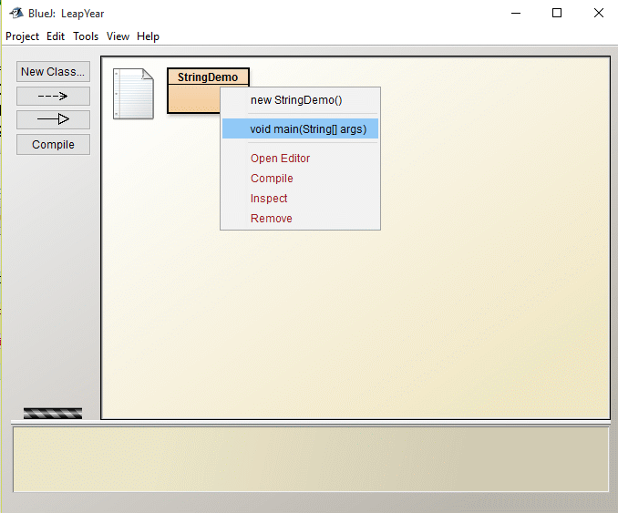Open the Tools menu

click(86, 36)
